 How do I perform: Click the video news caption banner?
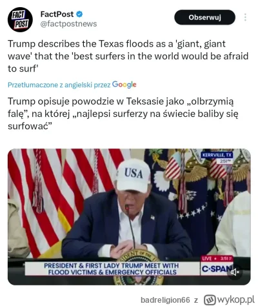pos(112,269)
